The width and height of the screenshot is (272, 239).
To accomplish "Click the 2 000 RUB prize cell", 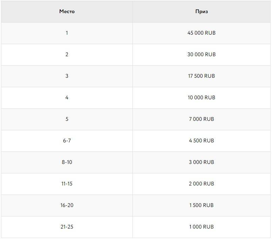I will (x=202, y=184).
